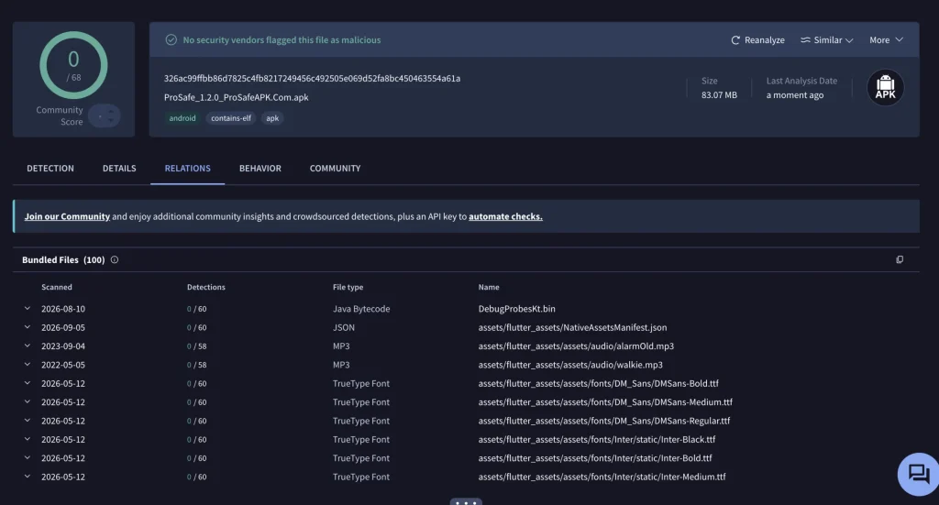This screenshot has width=939, height=505.
Task: Expand the Inter-Bold.ttf row
Action: tap(27, 457)
